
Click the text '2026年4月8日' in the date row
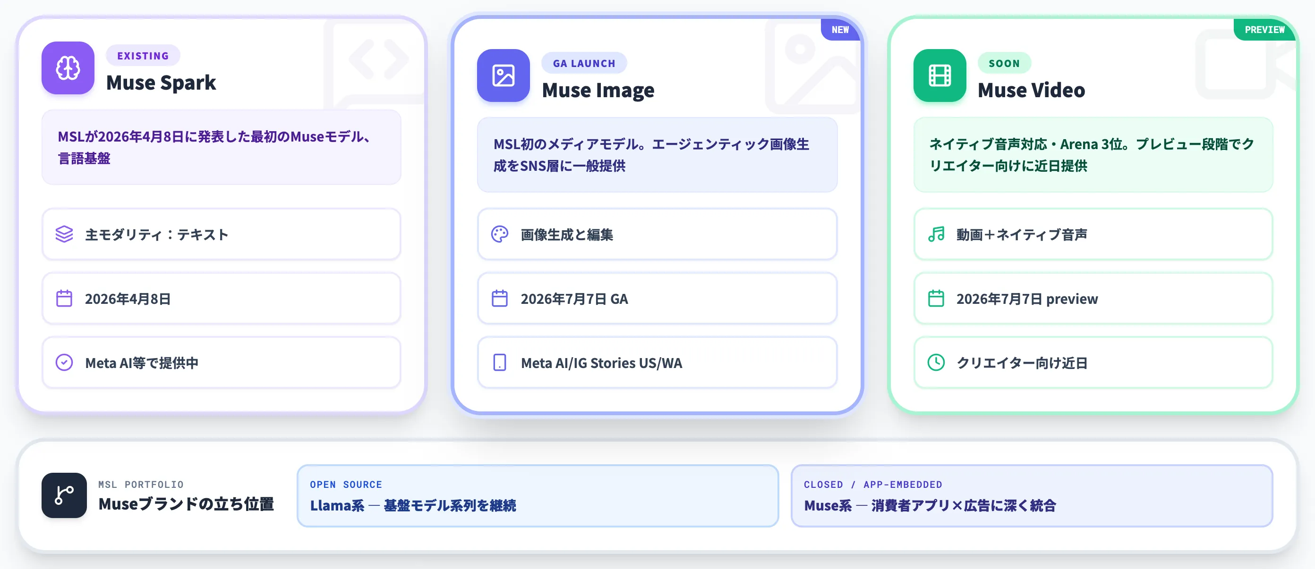pyautogui.click(x=128, y=299)
